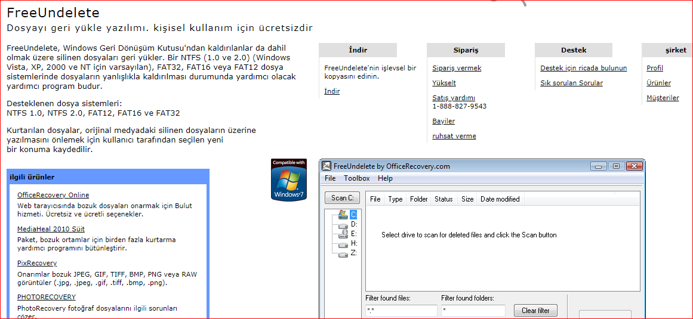Viewport: 693px width, 319px height.
Task: Open the Bayiler link
Action: [443, 121]
